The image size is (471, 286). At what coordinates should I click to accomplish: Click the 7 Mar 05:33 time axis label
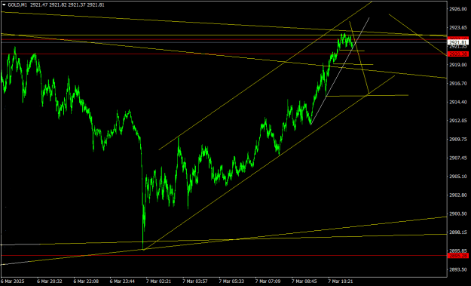coord(231,281)
